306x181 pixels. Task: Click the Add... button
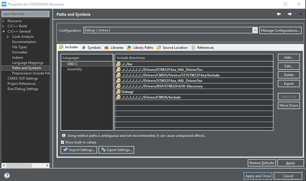pyautogui.click(x=289, y=57)
